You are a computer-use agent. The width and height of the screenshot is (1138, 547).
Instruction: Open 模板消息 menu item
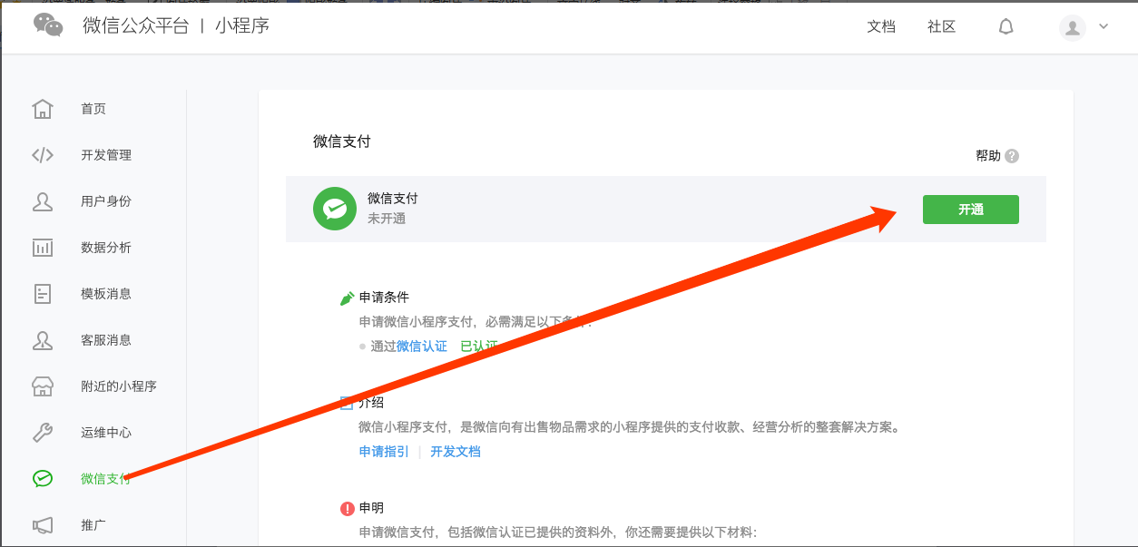click(106, 294)
